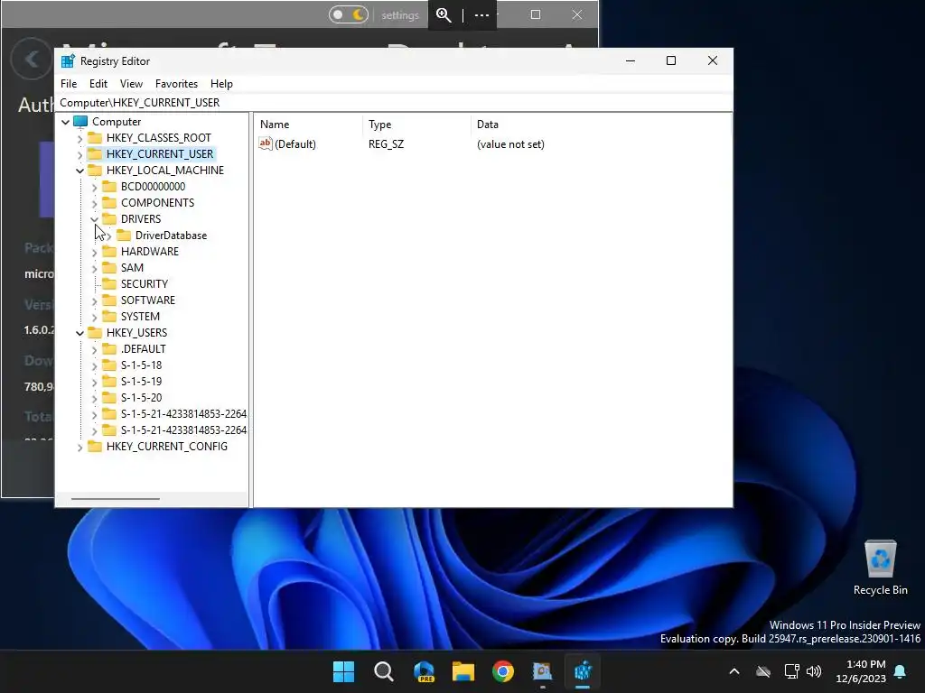Select the HKEY_LOCAL_MACHINE key

coord(165,171)
